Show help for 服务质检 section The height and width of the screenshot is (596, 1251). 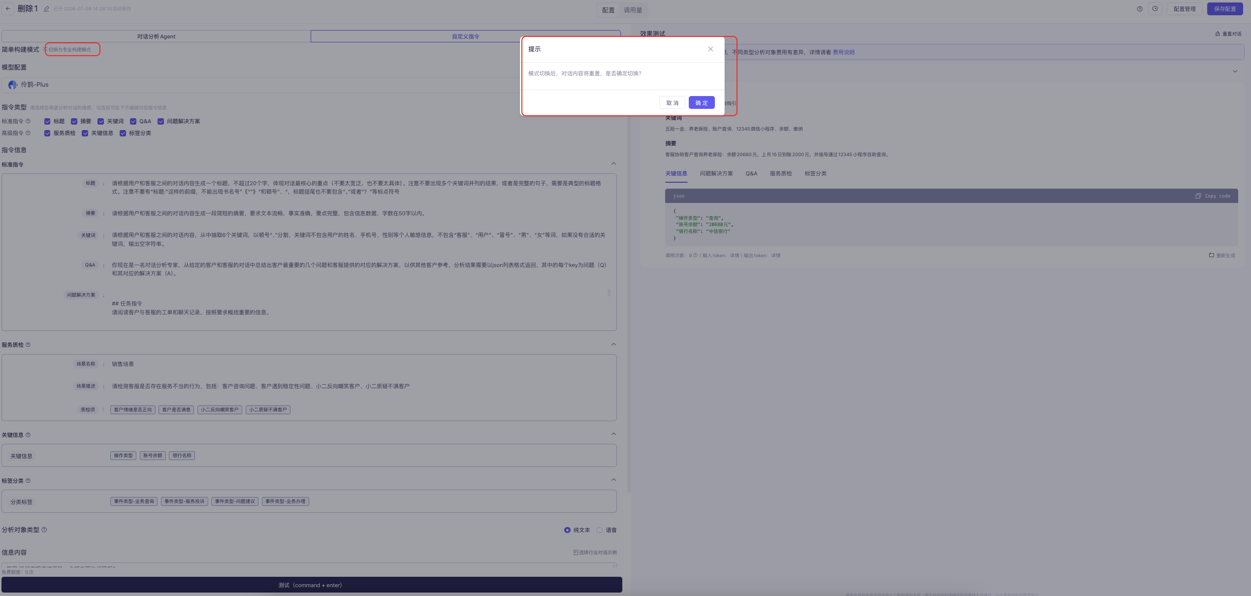28,345
